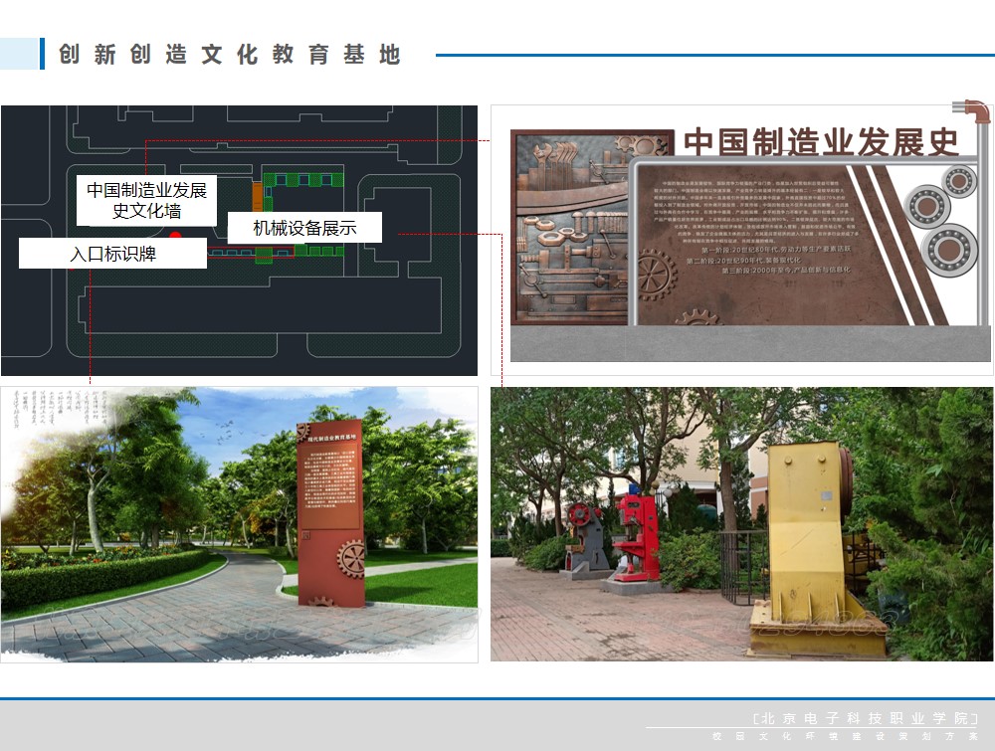Click the slide title 创新创造文化教育基地
The height and width of the screenshot is (751, 995).
click(230, 55)
